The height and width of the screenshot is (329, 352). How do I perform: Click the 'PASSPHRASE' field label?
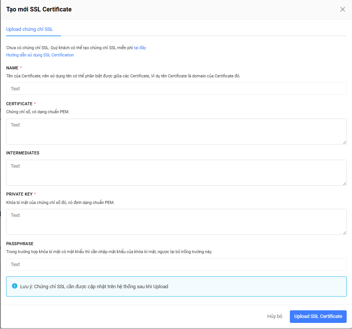coord(20,244)
